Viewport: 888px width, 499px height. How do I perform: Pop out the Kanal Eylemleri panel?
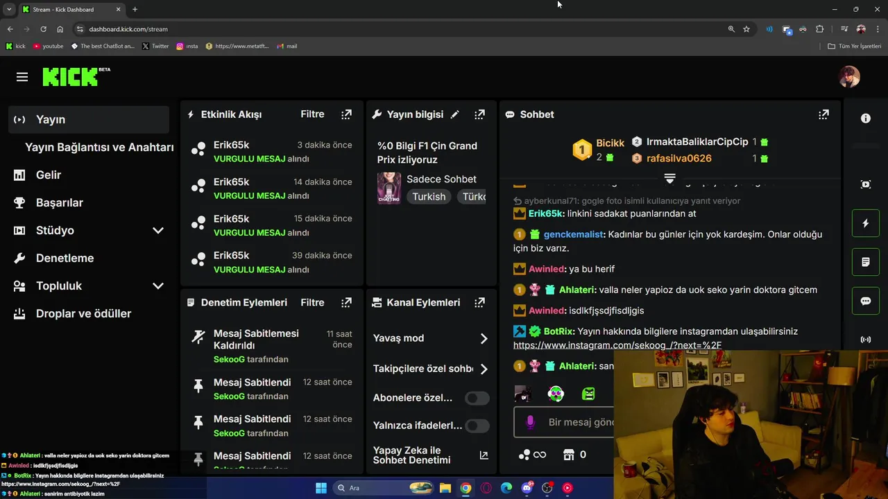[479, 302]
